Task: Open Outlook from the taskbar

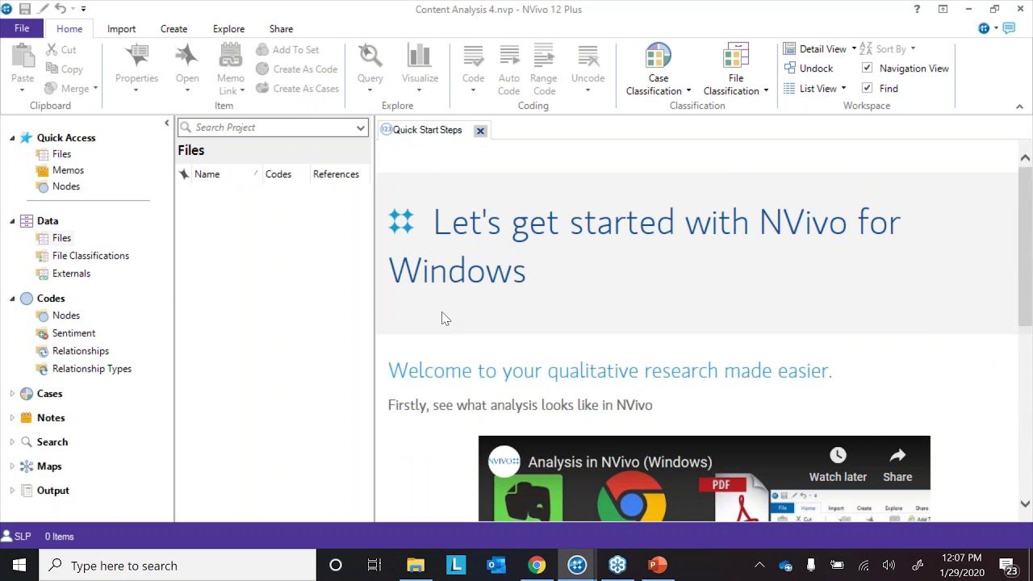Action: tap(496, 566)
